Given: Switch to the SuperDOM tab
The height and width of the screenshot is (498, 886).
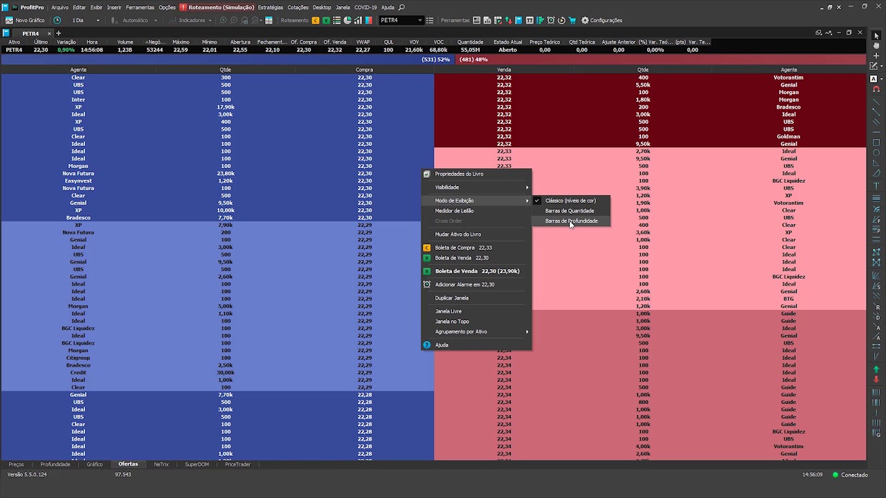Looking at the screenshot, I should 197,465.
